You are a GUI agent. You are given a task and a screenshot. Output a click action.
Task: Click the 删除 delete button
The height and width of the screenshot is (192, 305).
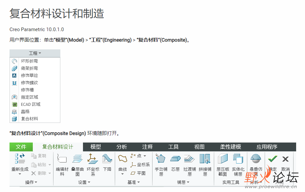tap(39, 173)
